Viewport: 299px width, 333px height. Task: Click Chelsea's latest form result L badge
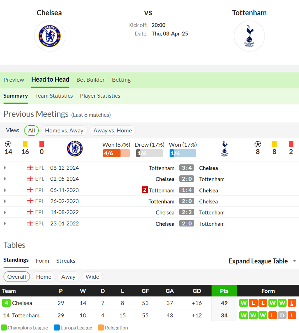[292, 303]
